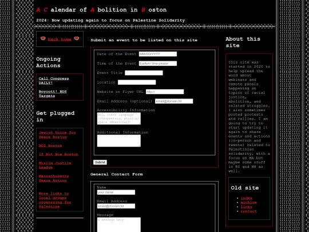Image resolution: width=309 pixels, height=232 pixels.
Task: Click the Ongoing Actions heading
Action: point(48,62)
